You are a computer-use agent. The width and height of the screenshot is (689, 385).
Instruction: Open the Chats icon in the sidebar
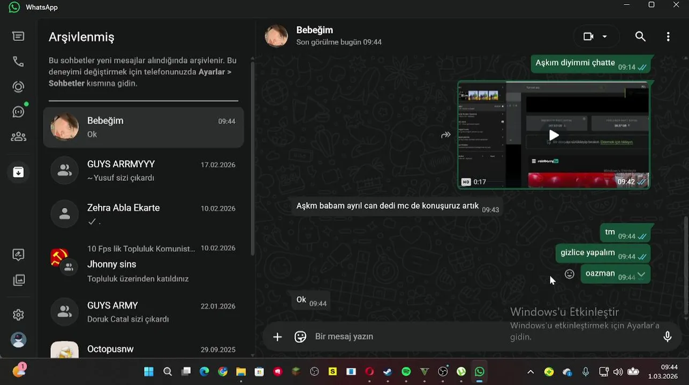[x=18, y=36]
